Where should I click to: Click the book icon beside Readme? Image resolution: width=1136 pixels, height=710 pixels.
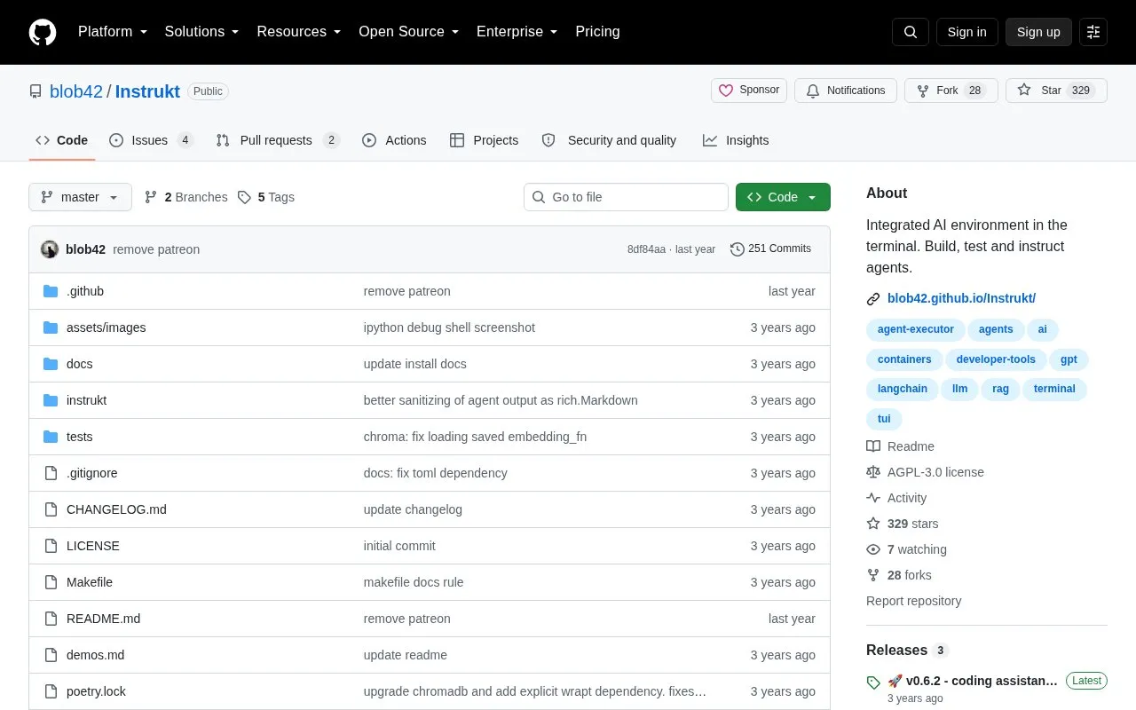[x=873, y=446]
